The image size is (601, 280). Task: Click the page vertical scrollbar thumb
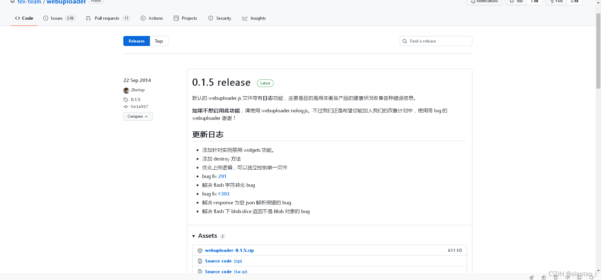point(598,51)
